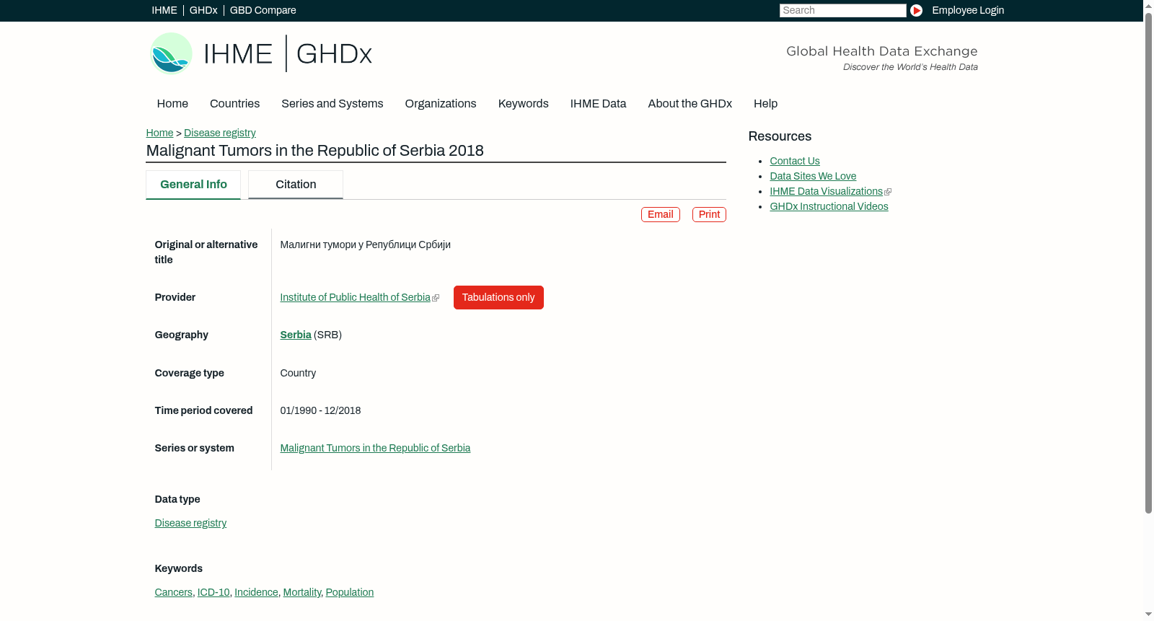The height and width of the screenshot is (621, 1154).
Task: Open Malignant Tumors in the Republic of Serbia series link
Action: coord(375,448)
